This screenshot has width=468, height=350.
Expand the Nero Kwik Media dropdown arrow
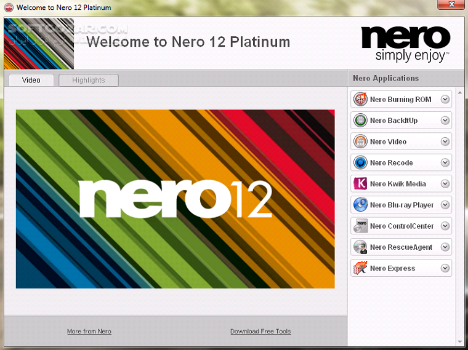(445, 184)
